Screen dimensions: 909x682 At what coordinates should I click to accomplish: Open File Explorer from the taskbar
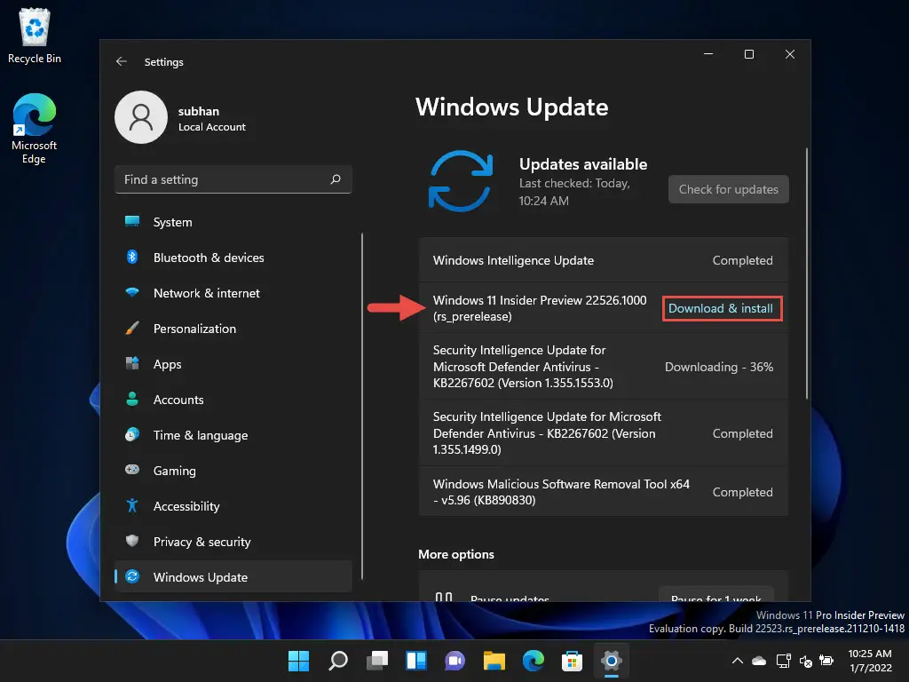[494, 661]
